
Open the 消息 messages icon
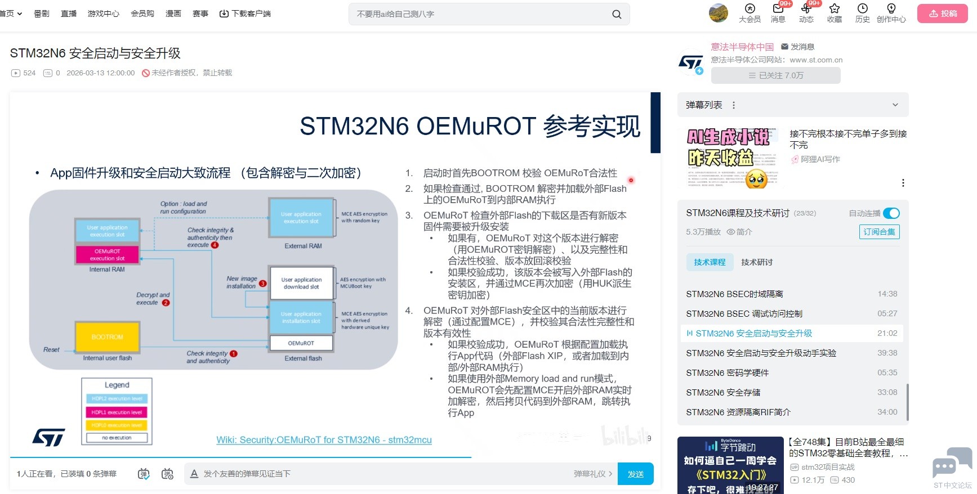point(778,8)
